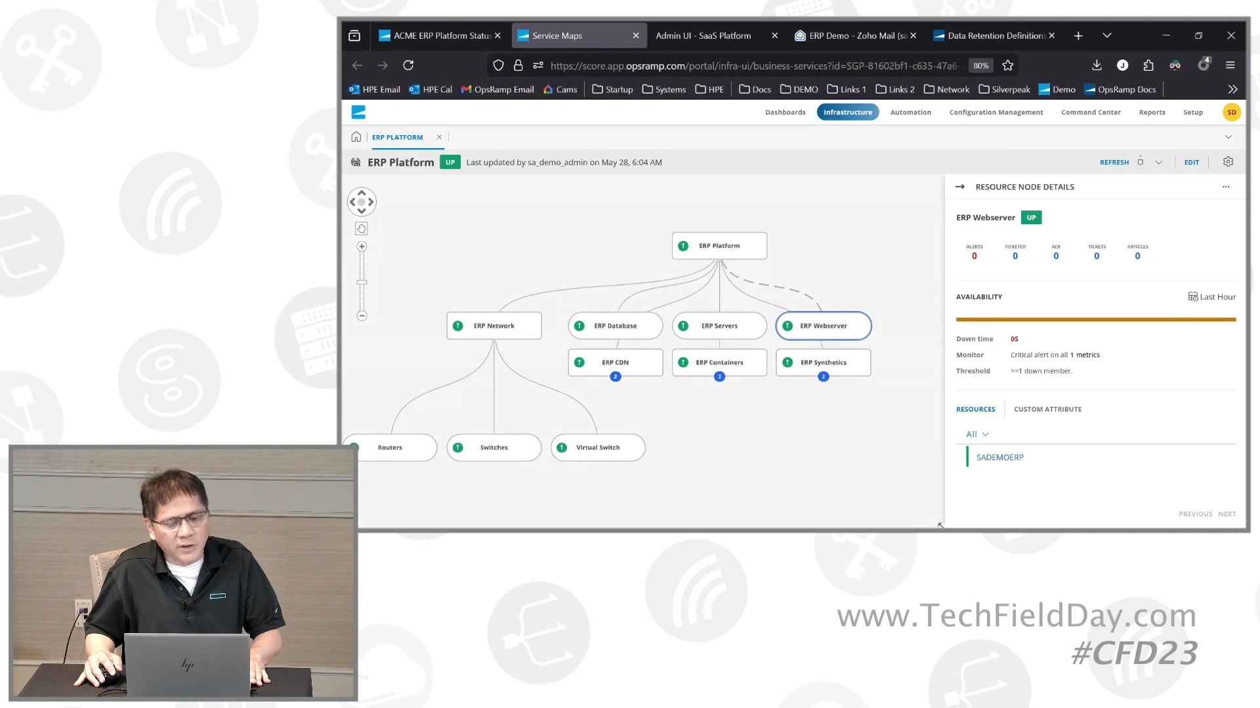1260x708 pixels.
Task: Expand the breadcrumb chevron on the right
Action: 1228,137
